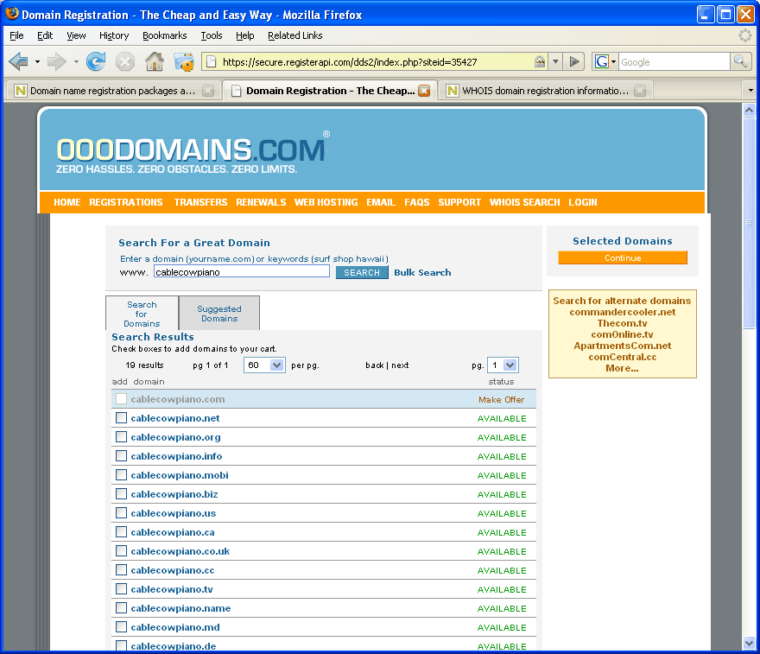Click the vertical scrollbar up arrow
Image resolution: width=760 pixels, height=654 pixels.
(749, 110)
